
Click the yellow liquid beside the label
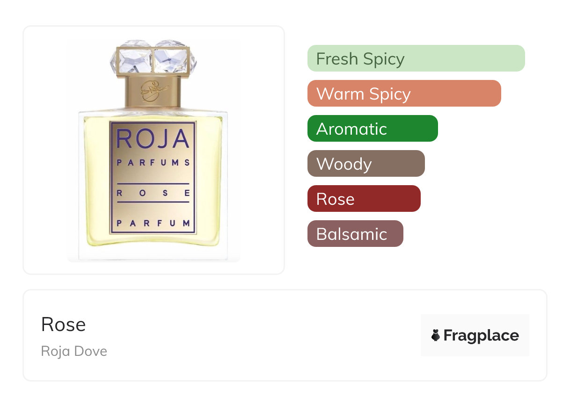pos(96,187)
